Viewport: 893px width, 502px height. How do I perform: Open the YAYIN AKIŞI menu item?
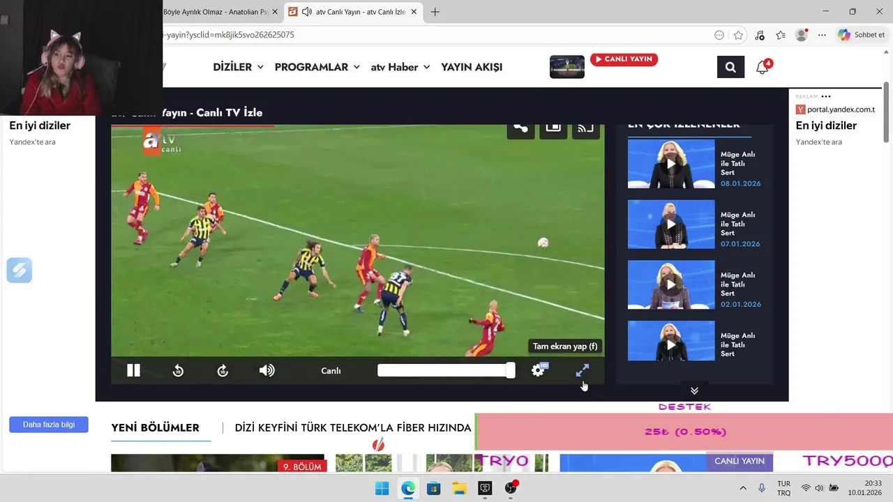tap(472, 67)
